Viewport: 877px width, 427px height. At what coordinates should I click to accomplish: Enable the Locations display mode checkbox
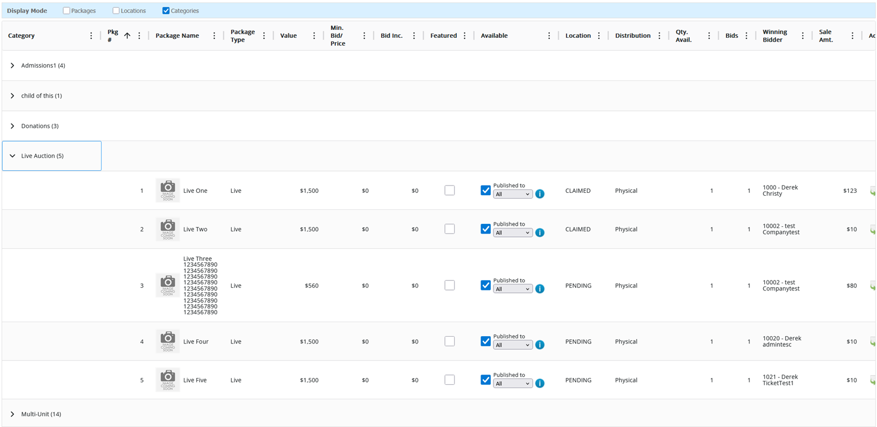[x=116, y=11]
